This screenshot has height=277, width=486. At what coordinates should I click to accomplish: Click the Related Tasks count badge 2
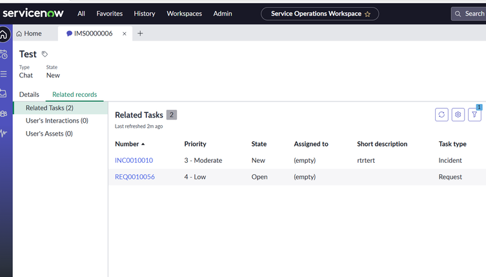tap(172, 115)
